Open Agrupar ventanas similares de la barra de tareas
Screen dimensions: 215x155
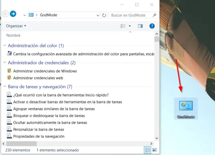tap(54, 109)
